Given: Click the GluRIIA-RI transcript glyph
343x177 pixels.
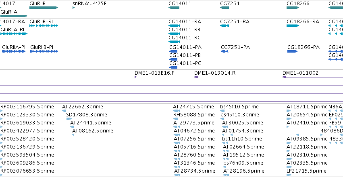Looking at the screenshot, I should point(14,34).
